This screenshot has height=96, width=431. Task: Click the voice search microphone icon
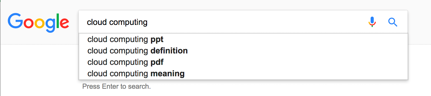tap(372, 22)
